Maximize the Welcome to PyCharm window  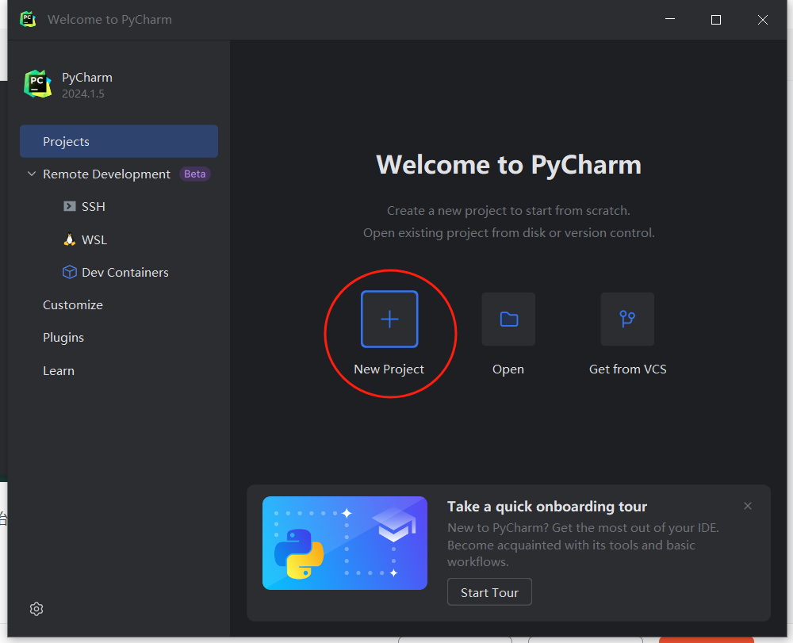point(715,19)
